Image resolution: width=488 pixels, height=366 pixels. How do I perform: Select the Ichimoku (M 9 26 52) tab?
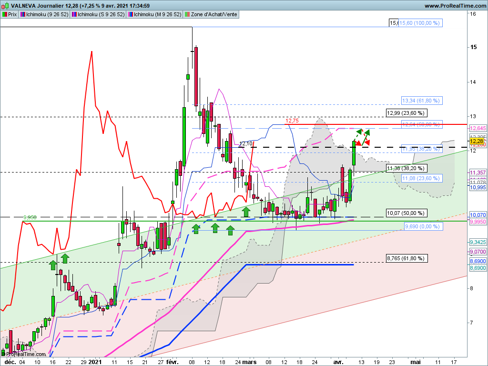[x=155, y=14]
